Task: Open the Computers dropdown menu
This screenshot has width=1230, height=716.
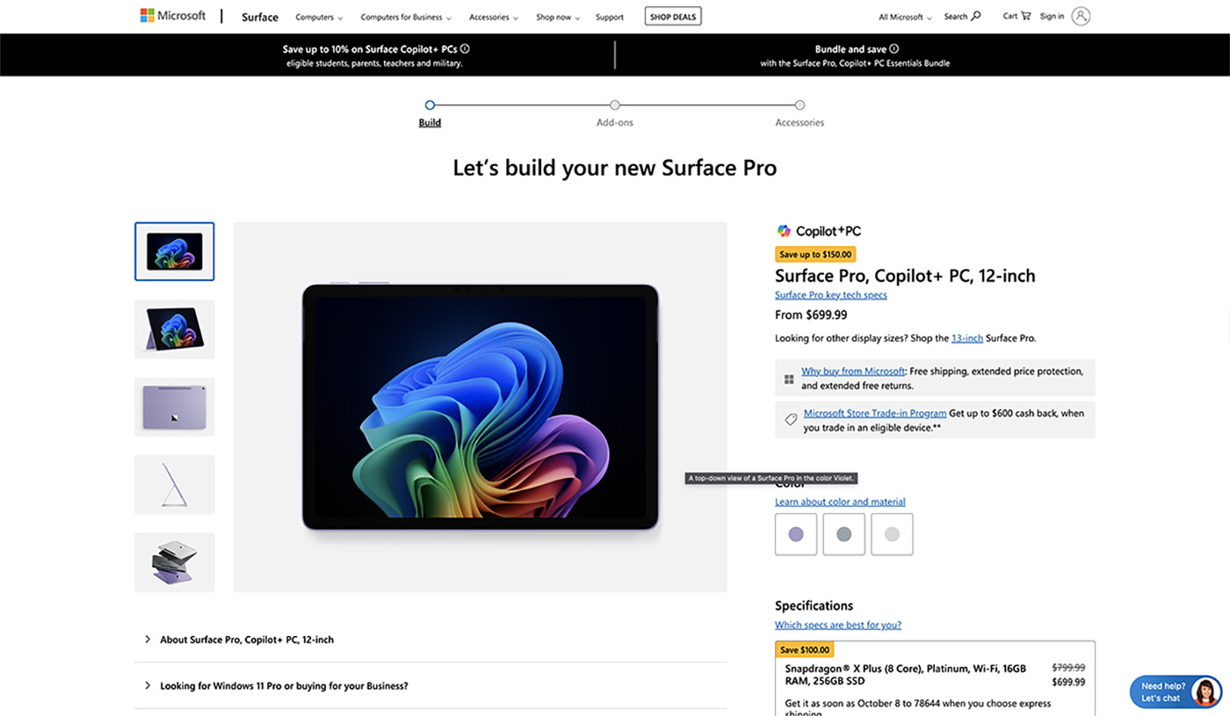Action: pos(319,17)
